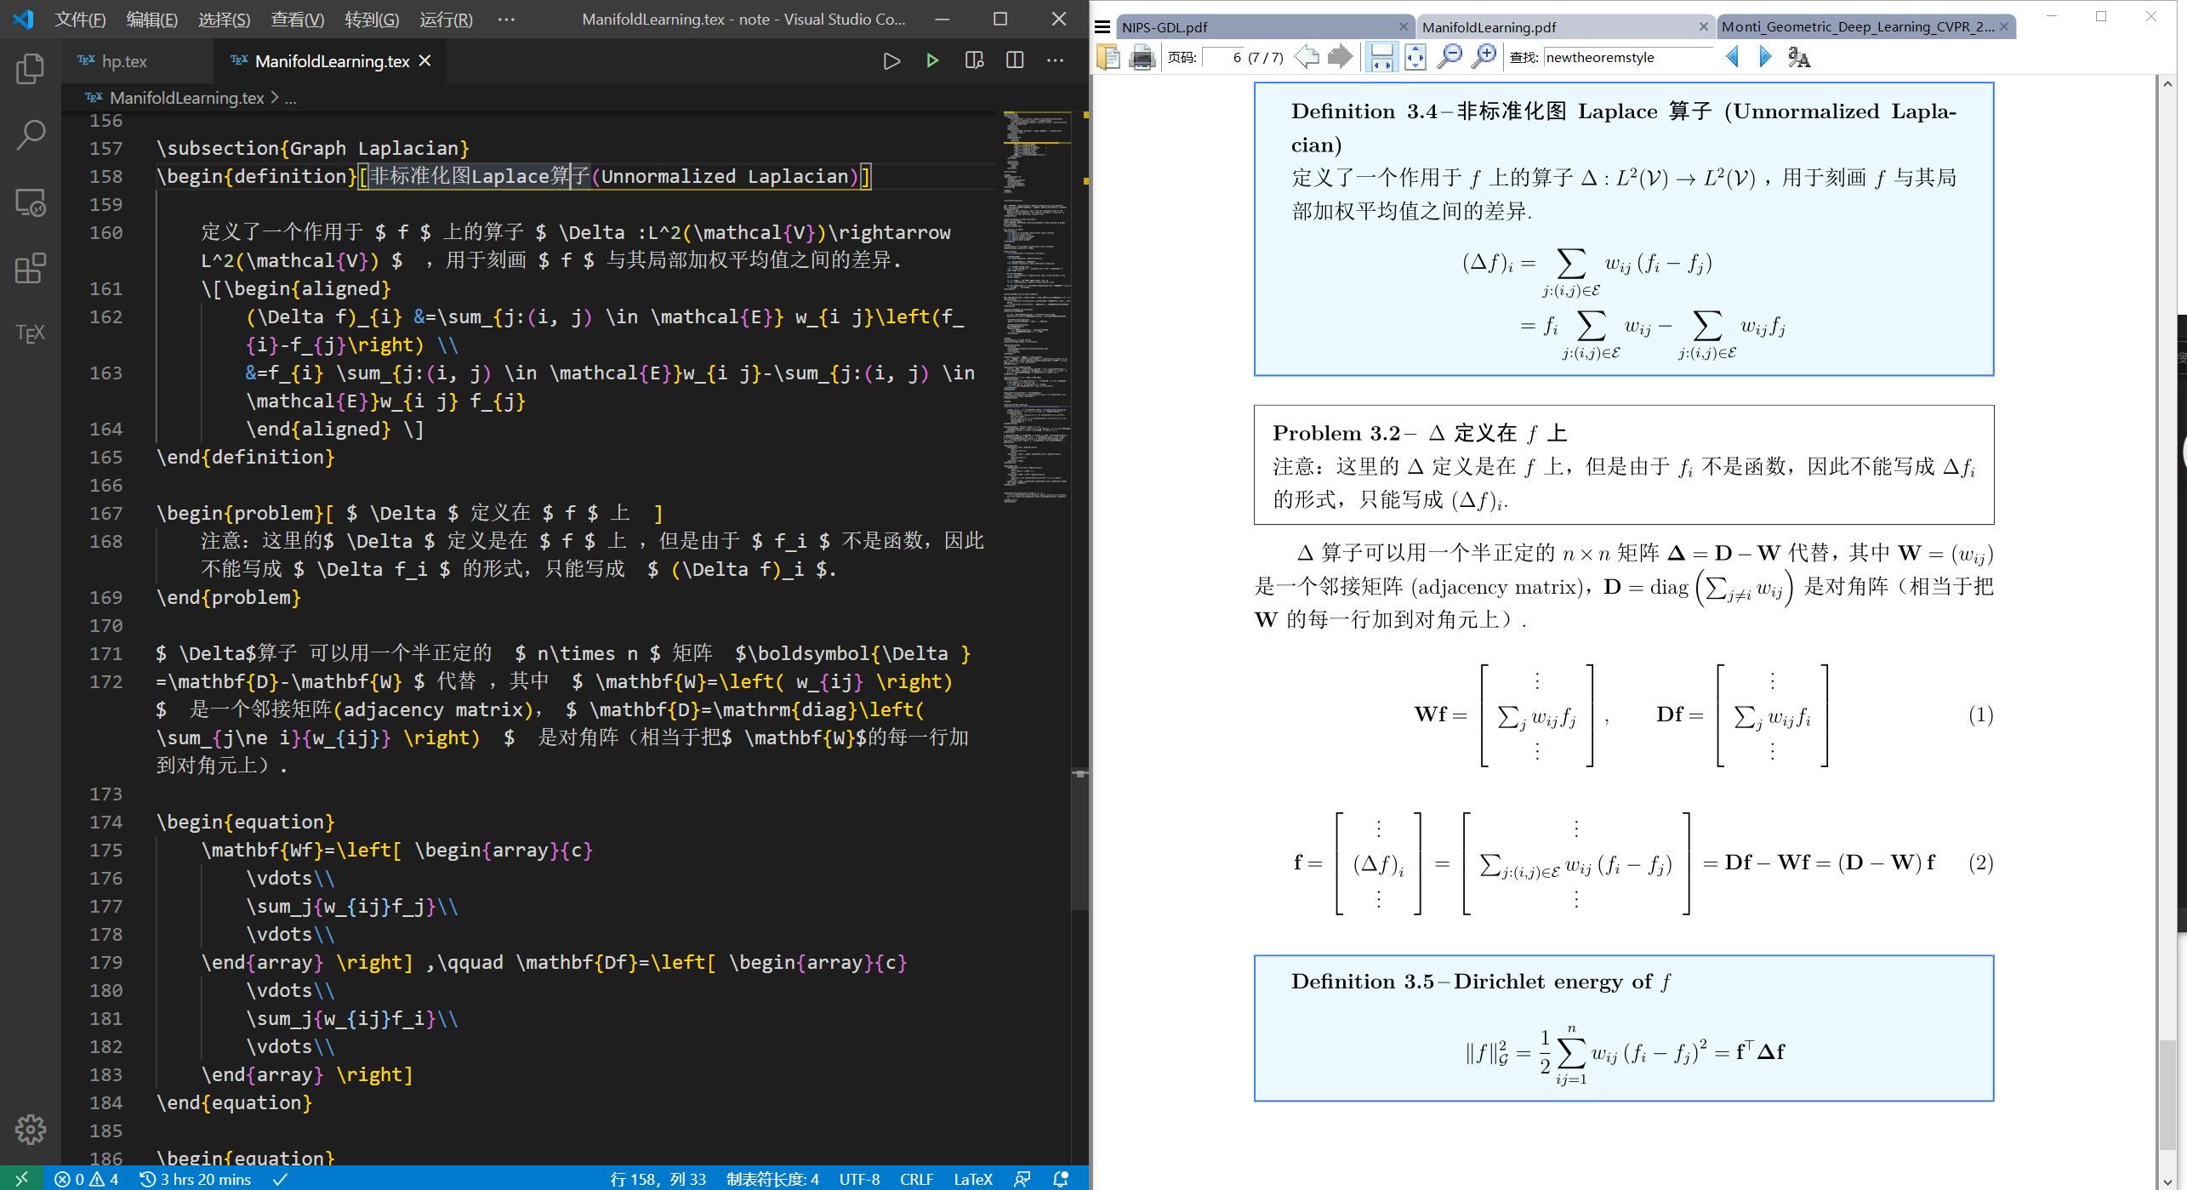
Task: Open the Manage gear icon
Action: click(30, 1129)
